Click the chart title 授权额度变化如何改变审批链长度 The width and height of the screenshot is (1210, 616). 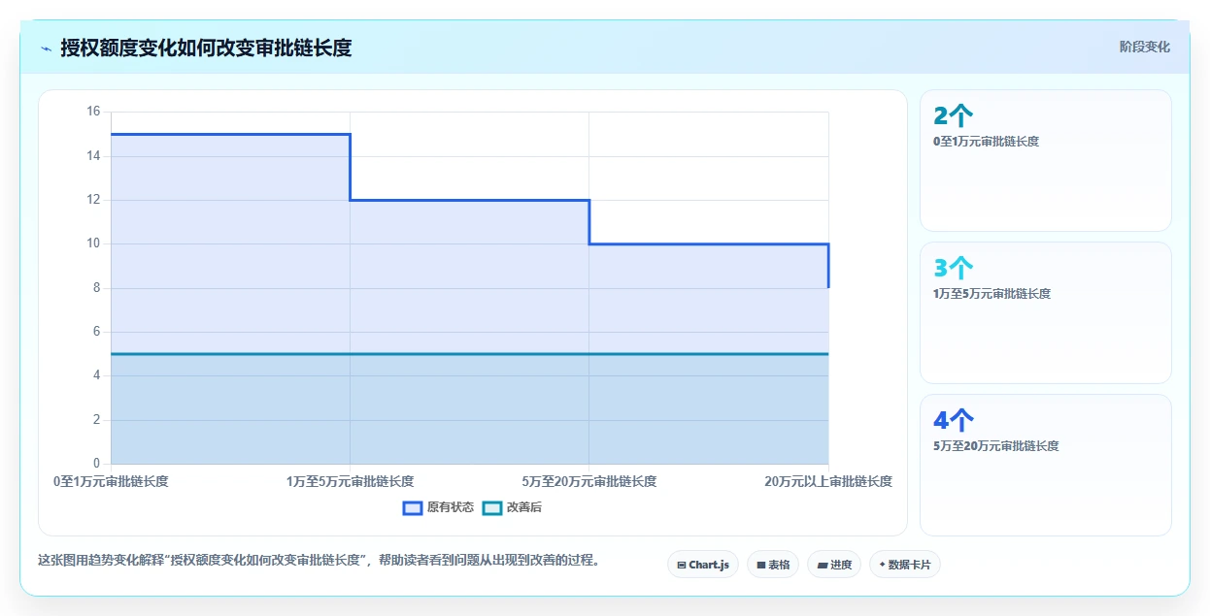tap(206, 48)
